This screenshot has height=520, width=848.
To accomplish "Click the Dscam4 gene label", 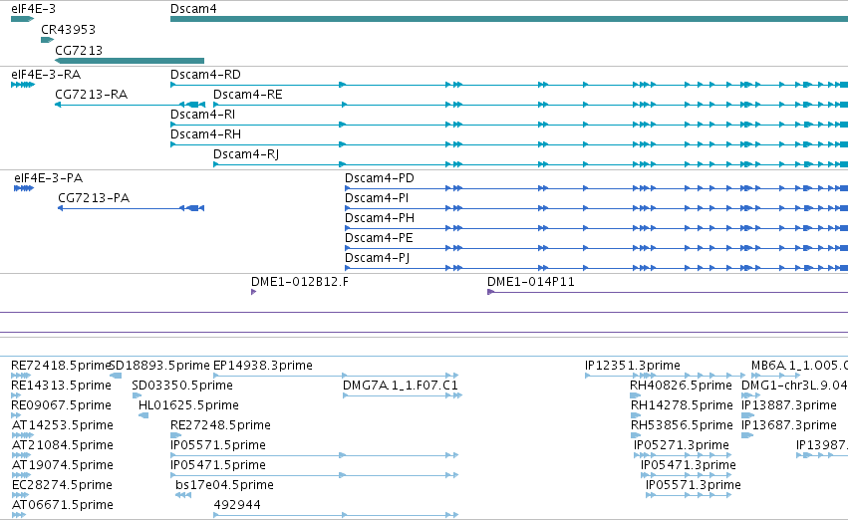I will pyautogui.click(x=193, y=9).
